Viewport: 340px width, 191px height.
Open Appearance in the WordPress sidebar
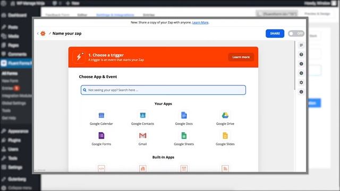[x=18, y=131]
